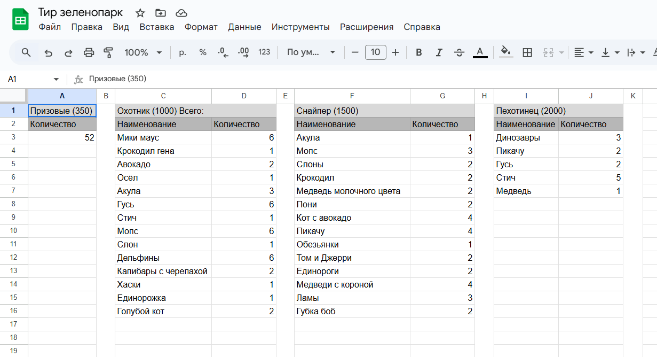The image size is (657, 357).
Task: Select cell Динозавры
Action: (x=526, y=137)
